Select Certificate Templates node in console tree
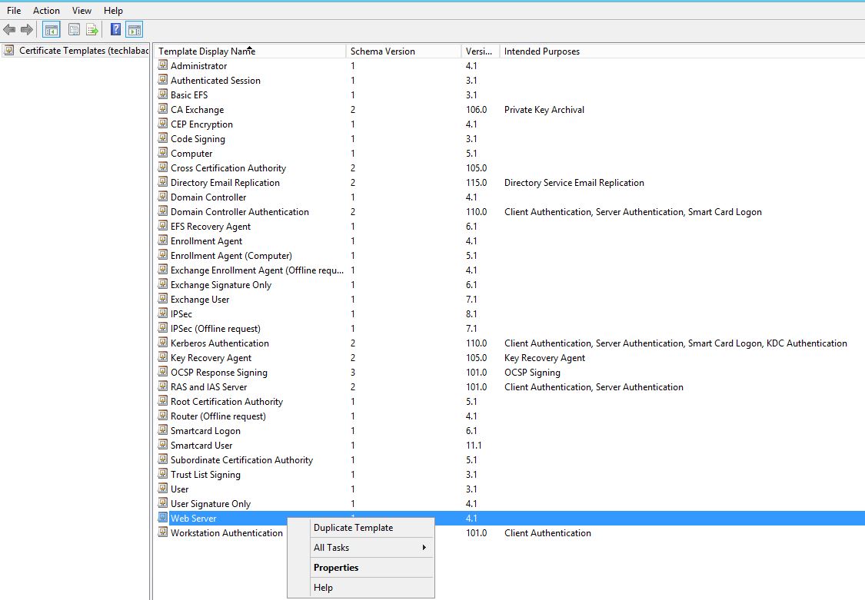 (76, 51)
